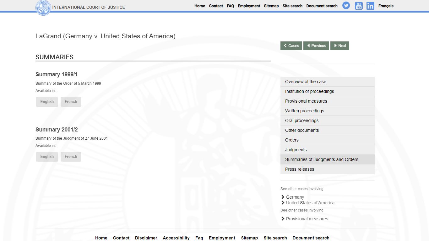The height and width of the screenshot is (241, 429).
Task: Open Accessibility in the footer
Action: 176,238
